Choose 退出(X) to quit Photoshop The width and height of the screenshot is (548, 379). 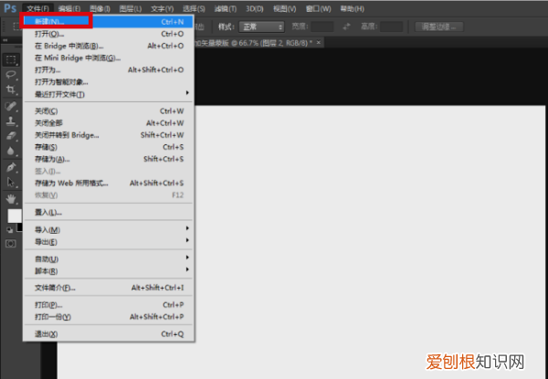46,333
